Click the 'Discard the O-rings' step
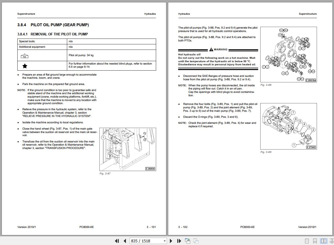The image size is (334, 245). coord(211,117)
